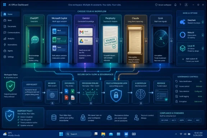Open the user account avatar icon

186,5
